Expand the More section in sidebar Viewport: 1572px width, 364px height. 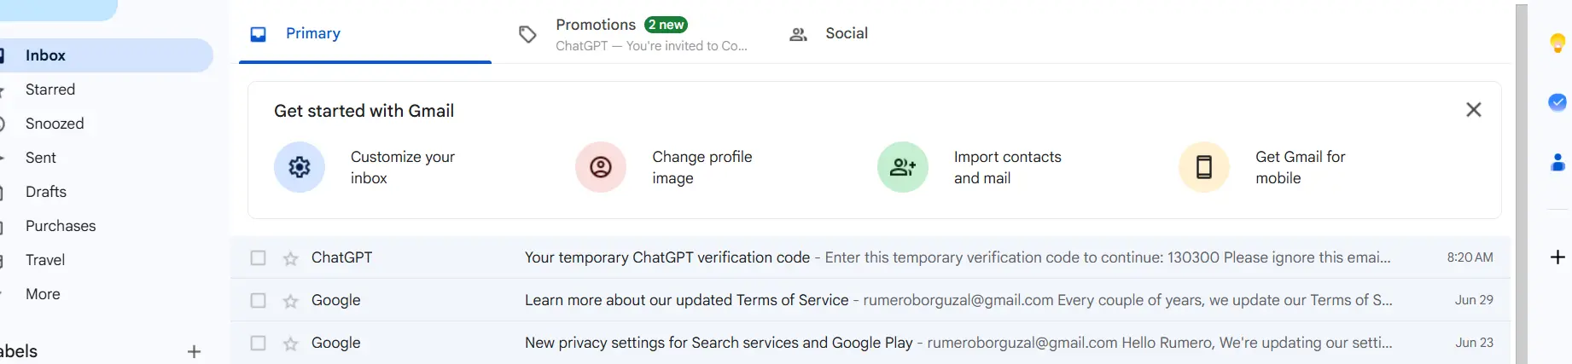[43, 294]
